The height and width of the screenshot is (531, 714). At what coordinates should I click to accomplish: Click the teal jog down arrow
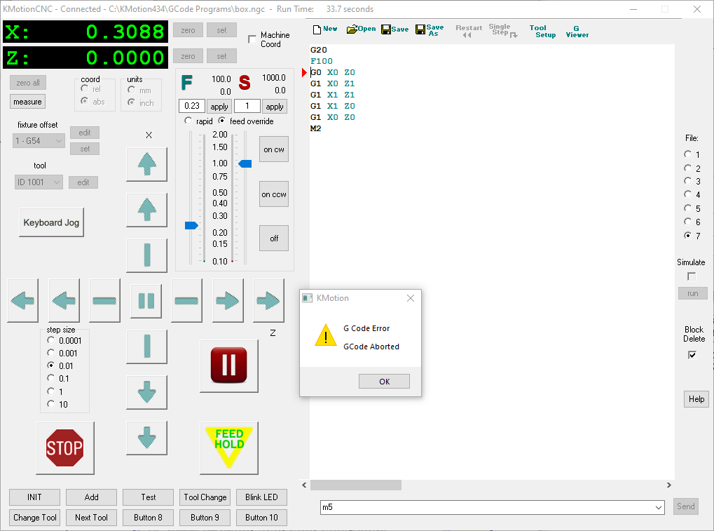[x=146, y=392]
